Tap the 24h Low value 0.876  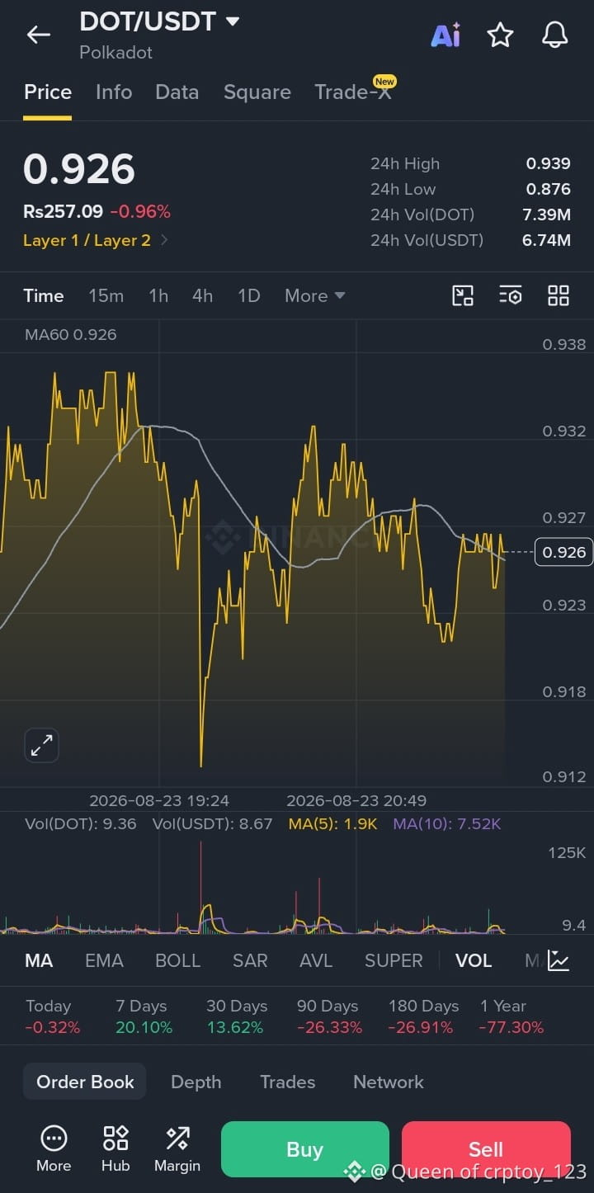(549, 189)
